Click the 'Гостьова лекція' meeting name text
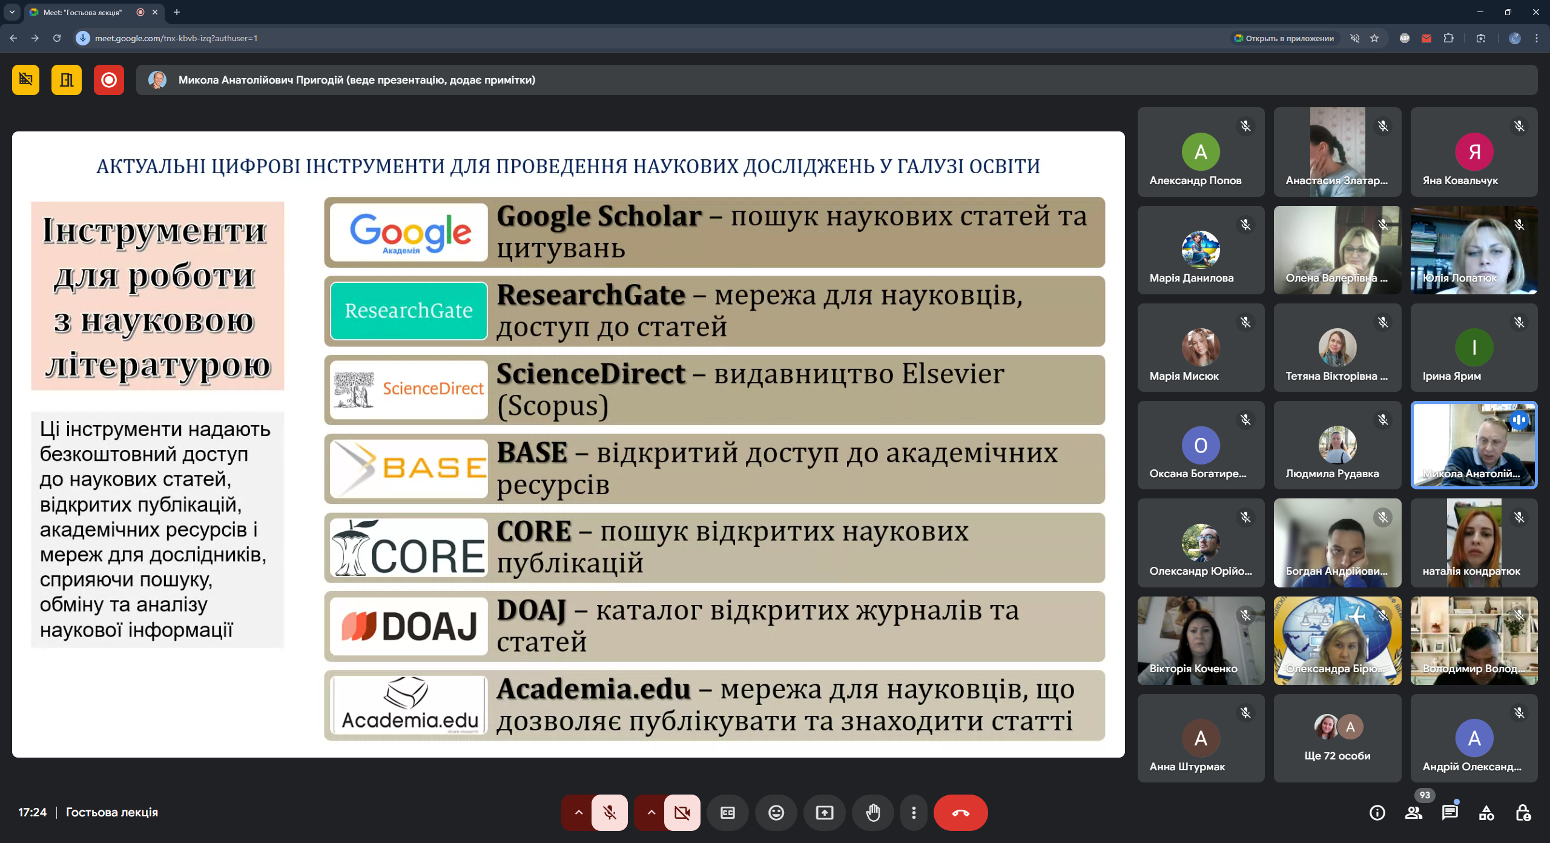 point(112,812)
